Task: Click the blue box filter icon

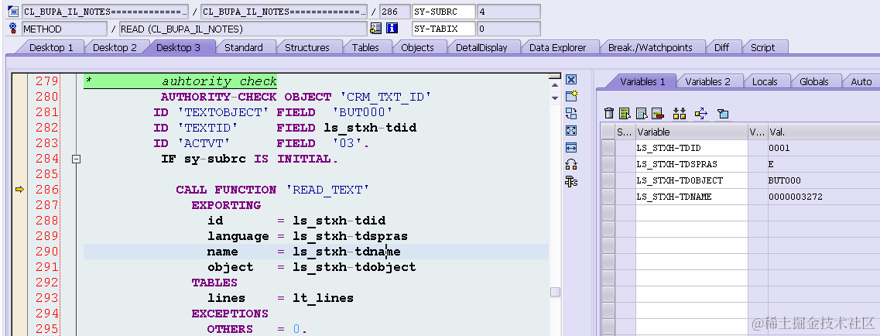Action: click(x=723, y=114)
